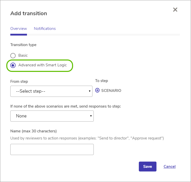Click the SCENARIO label text
Viewport: 191px width, 182px height.
[x=111, y=90]
